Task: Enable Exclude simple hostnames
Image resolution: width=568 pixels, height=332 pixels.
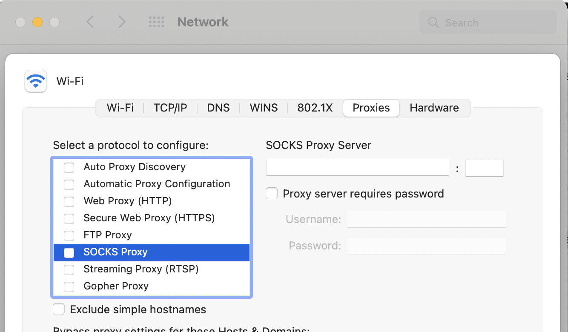Action: pos(59,309)
